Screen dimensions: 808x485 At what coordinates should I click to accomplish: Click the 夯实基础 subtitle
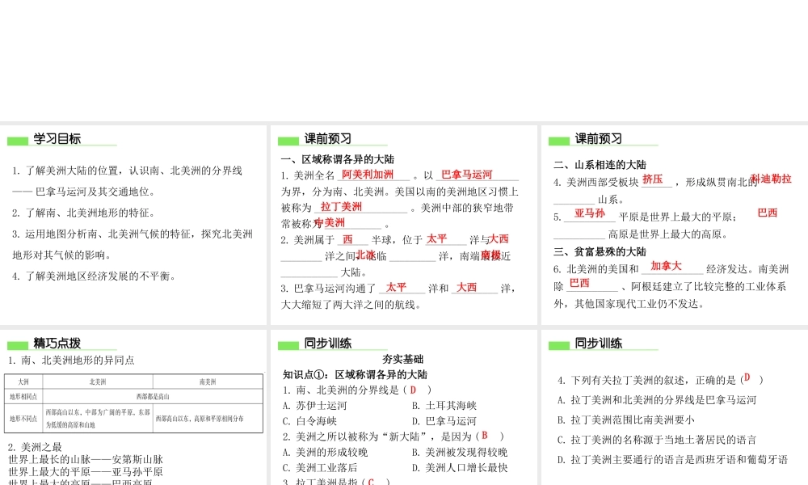click(403, 359)
